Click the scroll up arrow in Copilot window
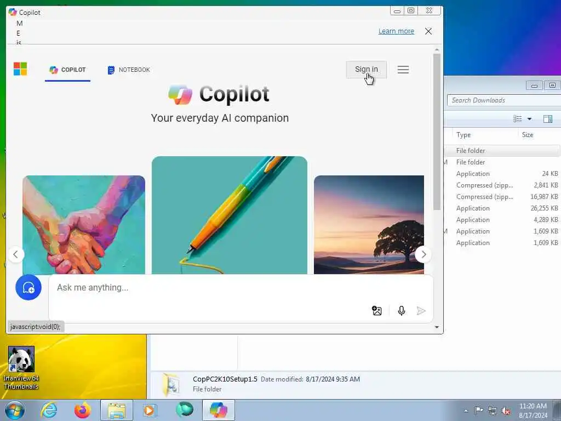 (437, 50)
